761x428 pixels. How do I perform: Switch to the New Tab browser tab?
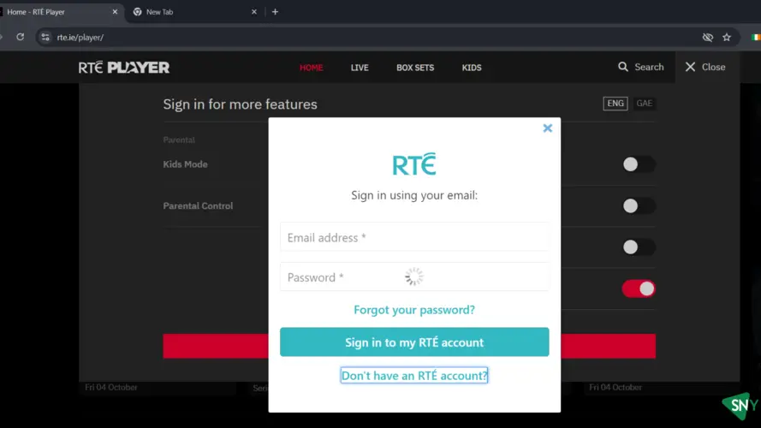(194, 12)
